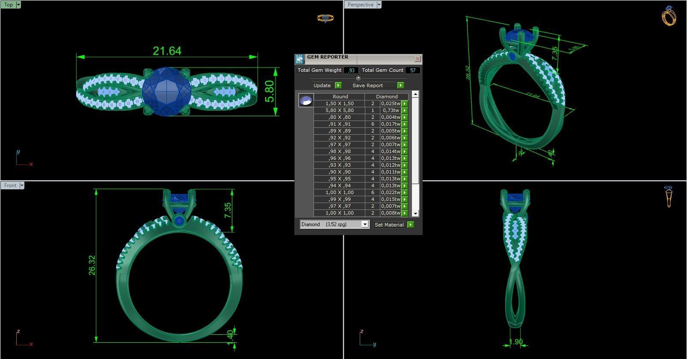Click the Total Gem Count label
687x359 pixels.
click(382, 70)
